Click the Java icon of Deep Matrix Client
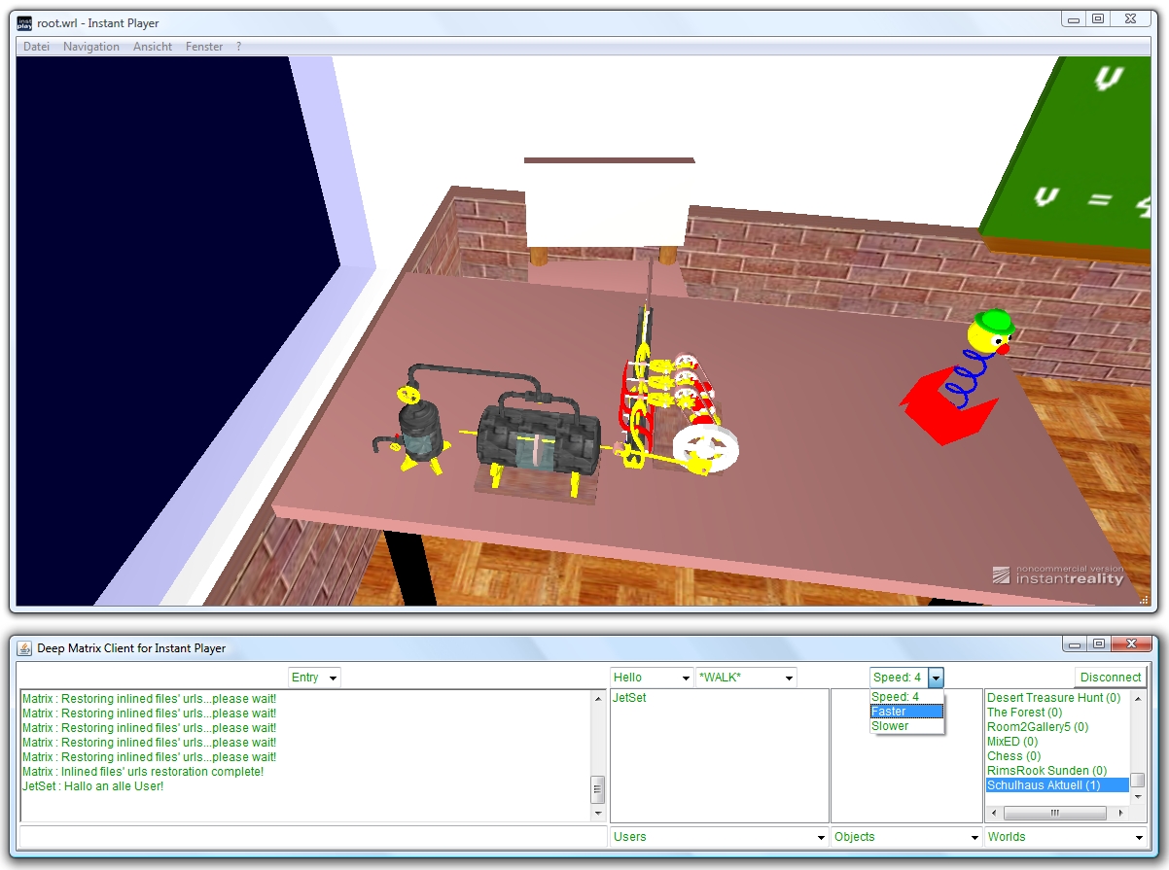 pyautogui.click(x=25, y=648)
